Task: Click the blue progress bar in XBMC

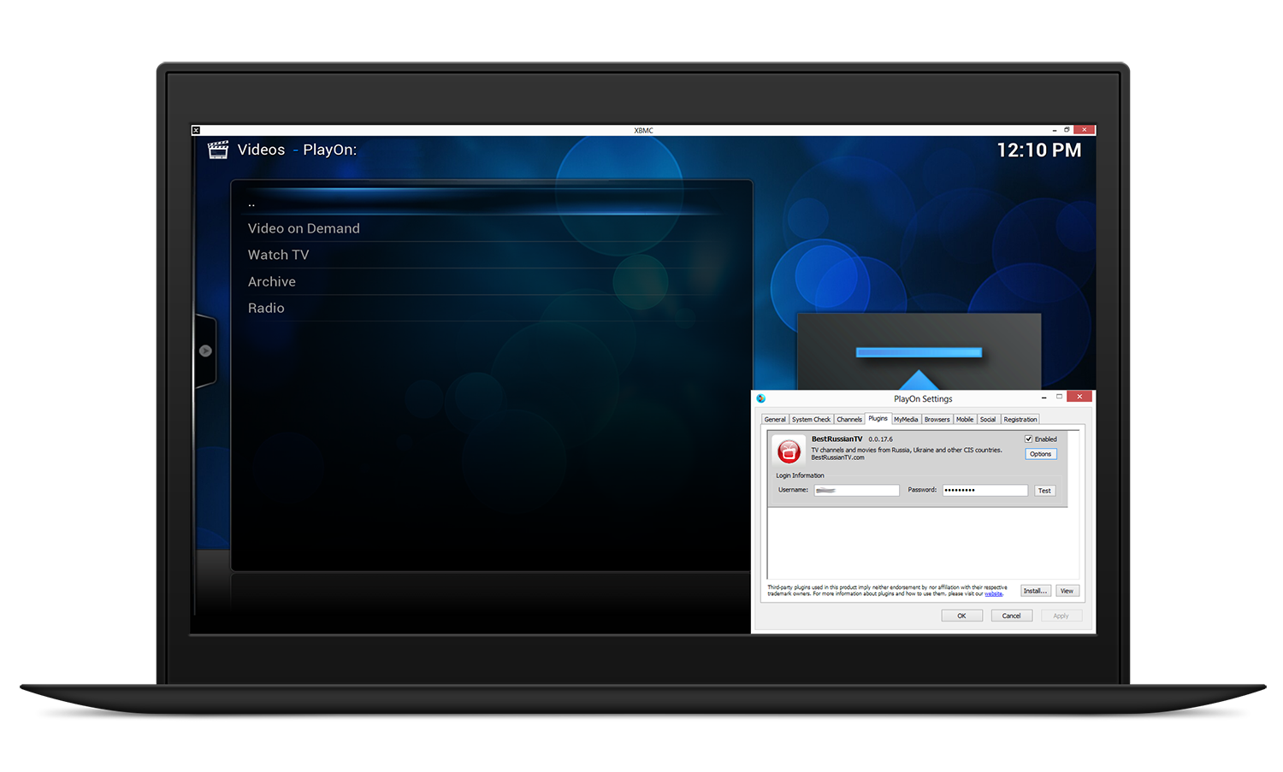Action: [919, 352]
